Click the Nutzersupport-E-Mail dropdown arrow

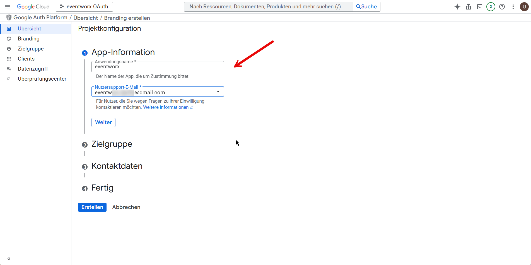[218, 91]
